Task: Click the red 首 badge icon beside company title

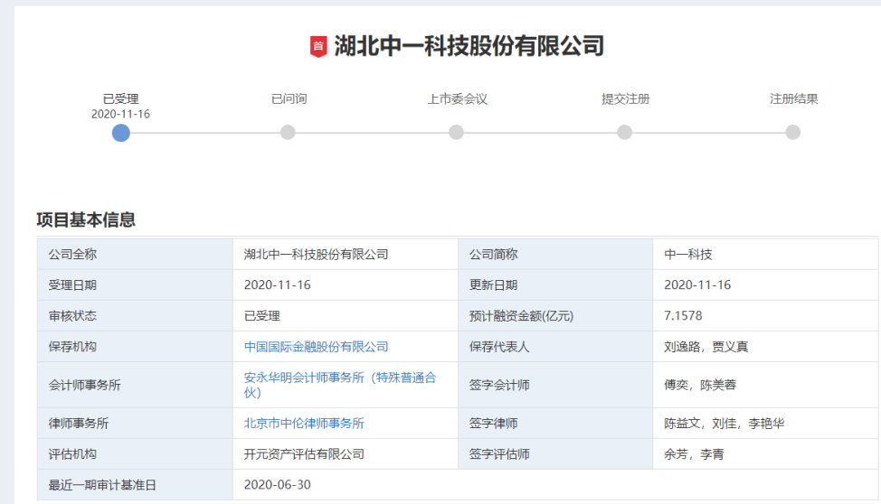Action: pyautogui.click(x=318, y=47)
